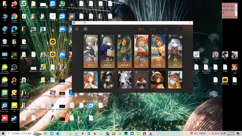The height and width of the screenshot is (136, 242).
Task: Open Netflix from the taskbar
Action: 83,134
